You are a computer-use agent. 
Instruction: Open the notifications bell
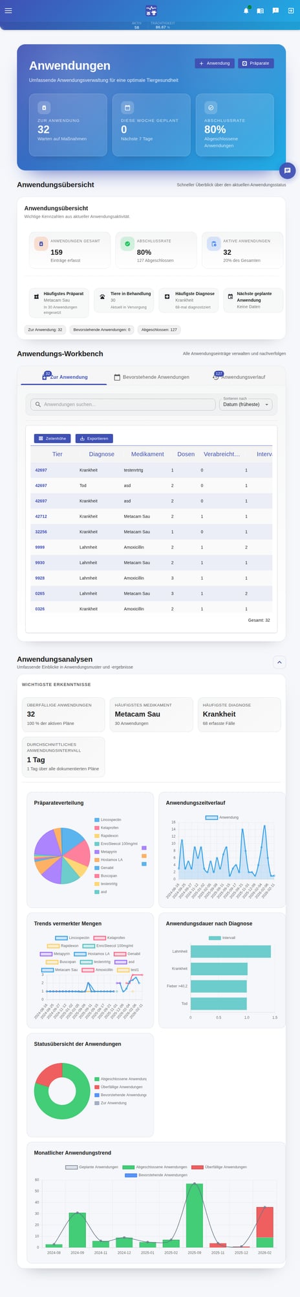pyautogui.click(x=246, y=10)
